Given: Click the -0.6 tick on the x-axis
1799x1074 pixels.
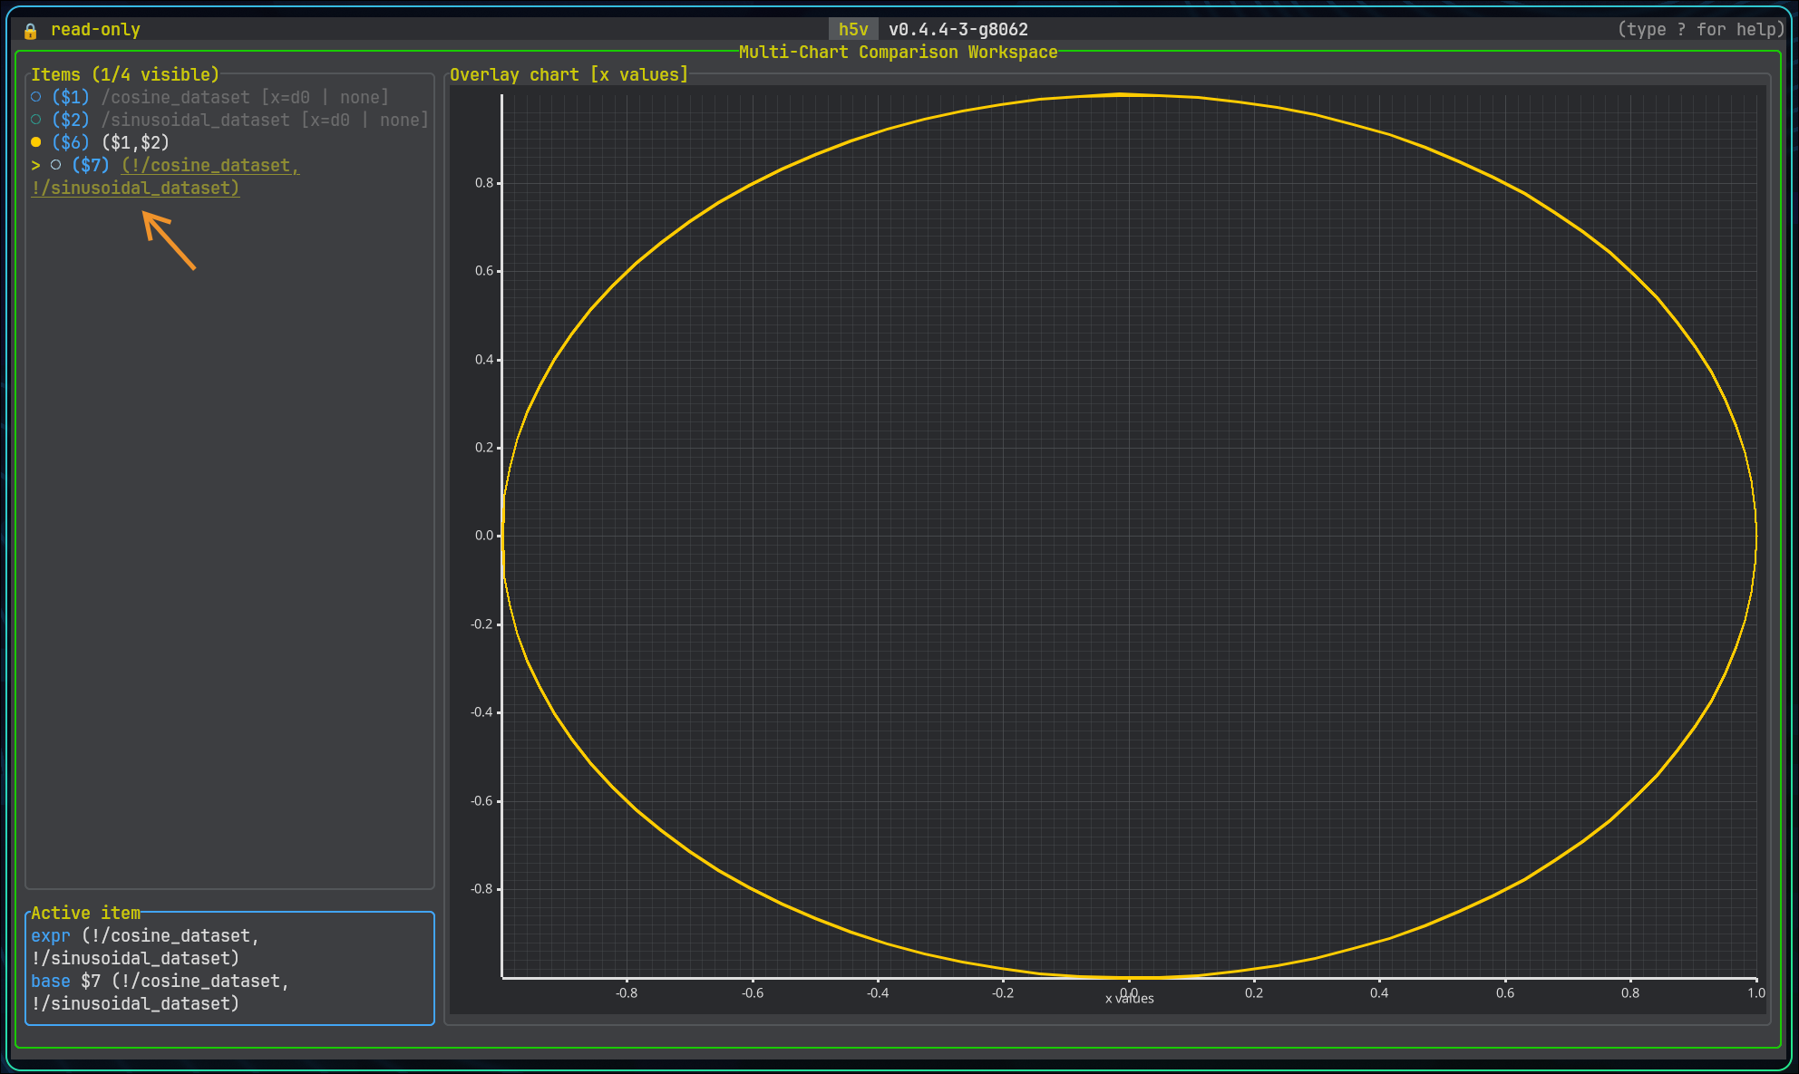Looking at the screenshot, I should 753,993.
